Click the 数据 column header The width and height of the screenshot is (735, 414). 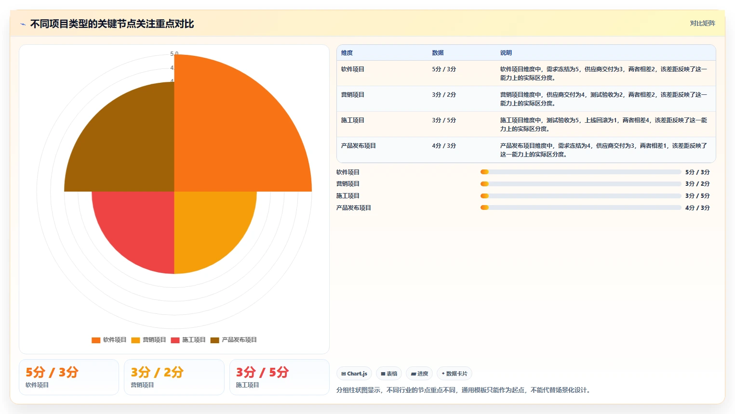(x=438, y=53)
